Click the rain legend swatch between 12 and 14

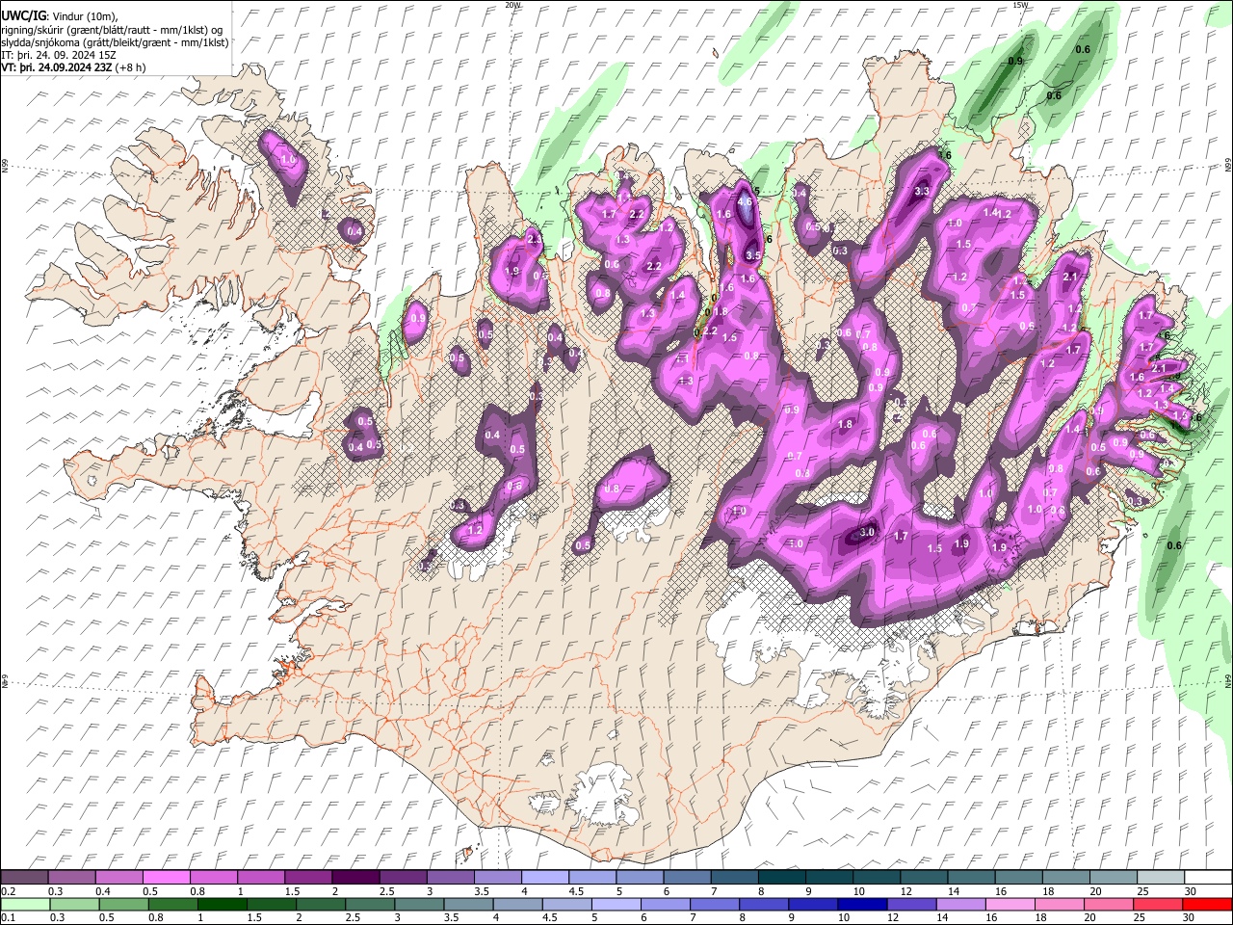tap(912, 904)
